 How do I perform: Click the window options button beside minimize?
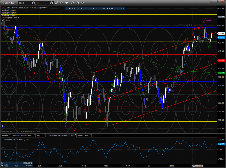(213, 3)
